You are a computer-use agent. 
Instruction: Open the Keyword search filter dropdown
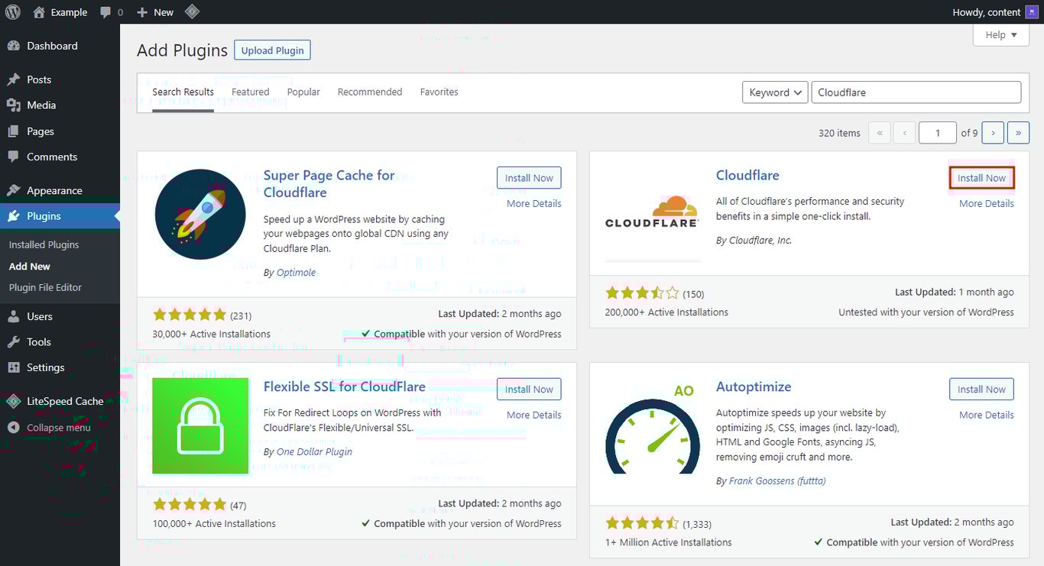(774, 92)
